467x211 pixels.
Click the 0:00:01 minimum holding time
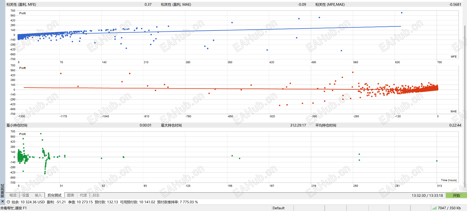coord(145,125)
